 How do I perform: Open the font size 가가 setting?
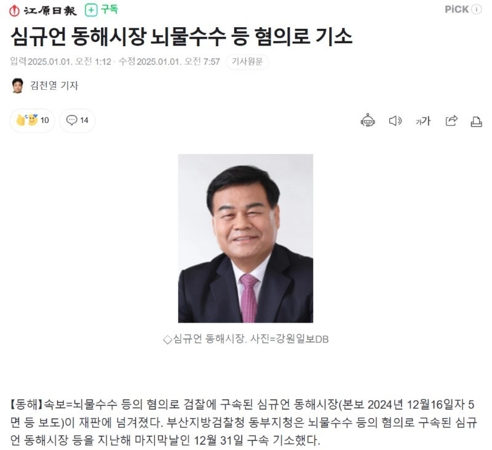point(423,121)
